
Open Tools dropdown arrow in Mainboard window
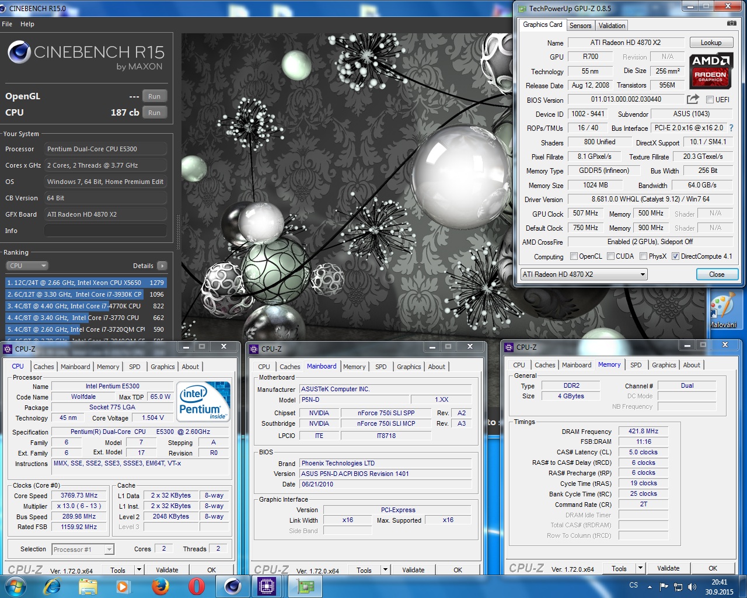(x=385, y=569)
